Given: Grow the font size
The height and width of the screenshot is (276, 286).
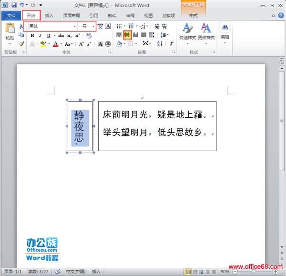Looking at the screenshot, I should [x=81, y=44].
